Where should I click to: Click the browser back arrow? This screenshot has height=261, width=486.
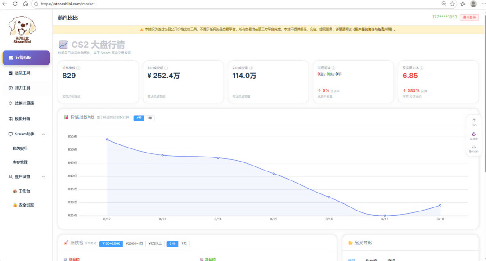click(4, 4)
